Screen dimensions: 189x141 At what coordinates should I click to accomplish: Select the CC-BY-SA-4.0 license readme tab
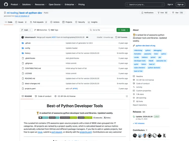click(x=65, y=96)
